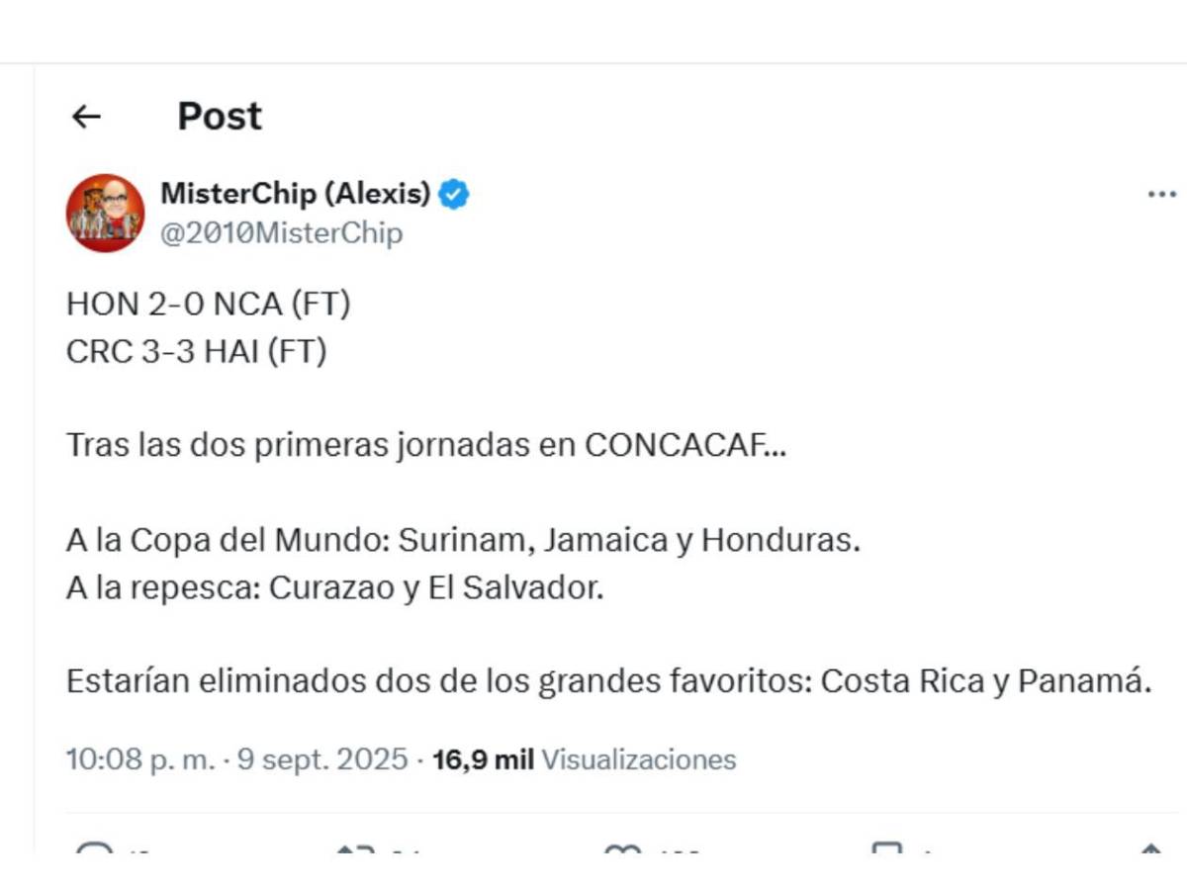Go back with the back arrow
1187x890 pixels.
coord(87,117)
